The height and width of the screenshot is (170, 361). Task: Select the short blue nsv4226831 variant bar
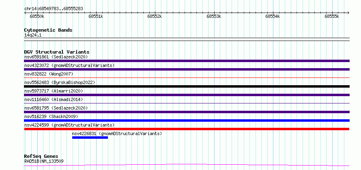[x=90, y=138]
